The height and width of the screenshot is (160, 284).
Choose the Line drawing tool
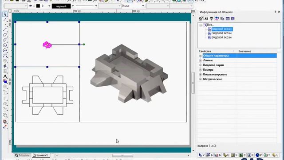pyautogui.click(x=5, y=30)
